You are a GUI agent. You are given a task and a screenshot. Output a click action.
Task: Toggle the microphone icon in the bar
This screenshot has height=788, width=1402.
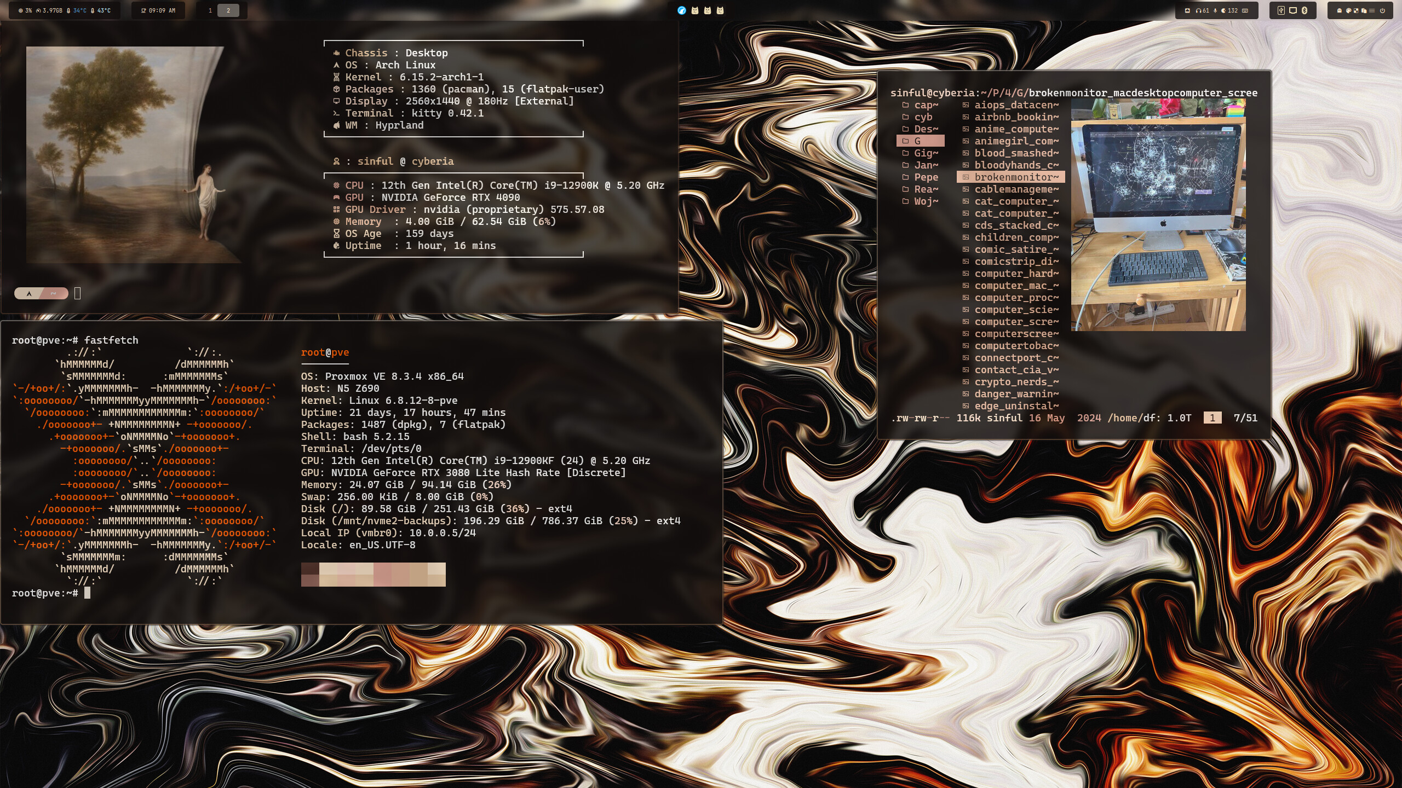click(x=1215, y=10)
